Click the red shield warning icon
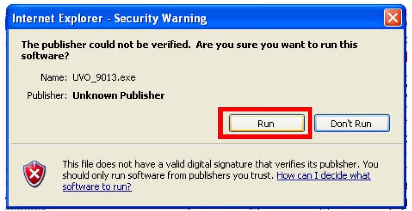Viewport: 412px width, 211px height. coord(35,174)
